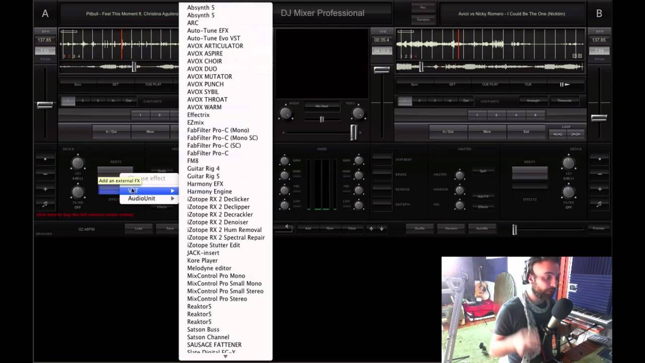Viewport: 645px width, 363px height.
Task: Click deck B CUE button
Action: click(528, 84)
